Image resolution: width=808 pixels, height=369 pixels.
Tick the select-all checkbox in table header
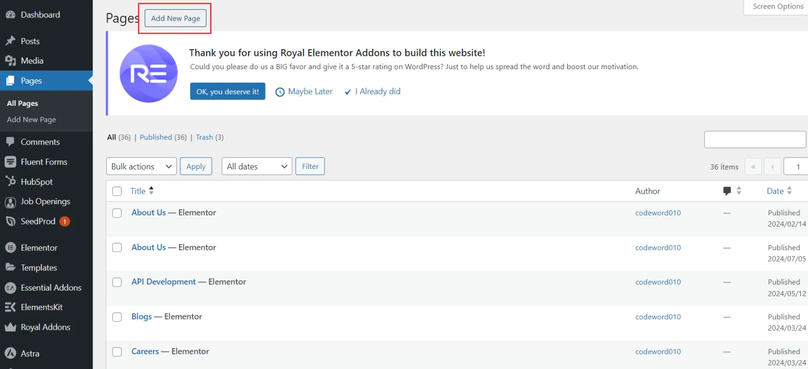(x=117, y=191)
